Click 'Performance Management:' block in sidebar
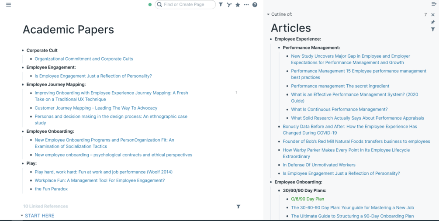Viewport: 439px width, 221px height. click(x=311, y=48)
